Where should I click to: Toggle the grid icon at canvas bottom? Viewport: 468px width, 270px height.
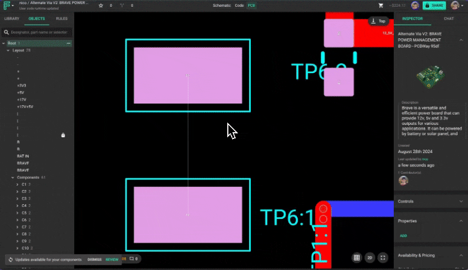357,258
